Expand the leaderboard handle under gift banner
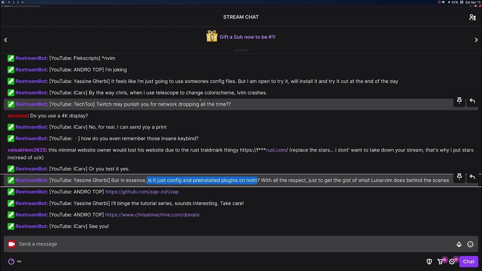482x271 pixels. tap(241, 50)
